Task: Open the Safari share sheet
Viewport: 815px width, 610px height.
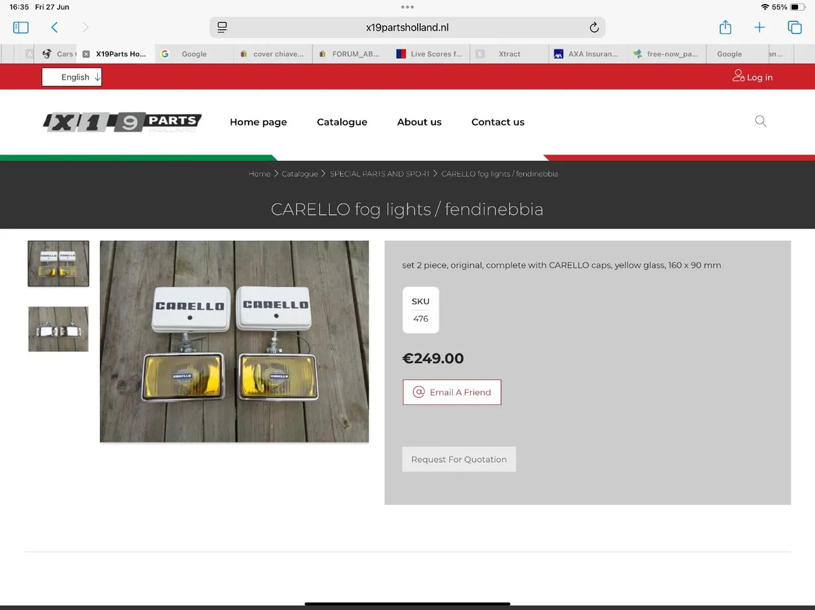Action: pos(725,27)
